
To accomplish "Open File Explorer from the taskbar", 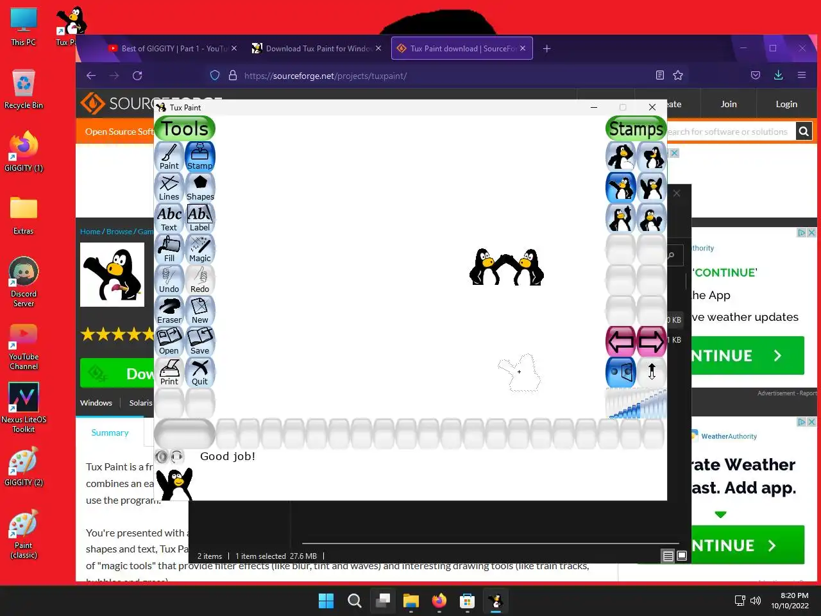I will point(411,601).
